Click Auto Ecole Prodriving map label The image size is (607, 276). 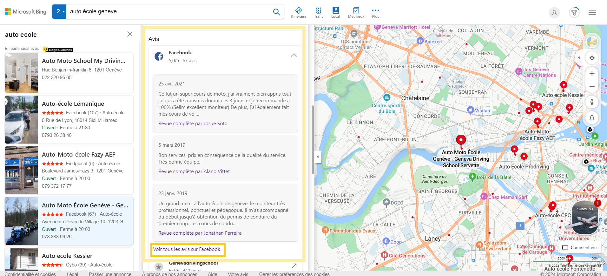tap(524, 167)
